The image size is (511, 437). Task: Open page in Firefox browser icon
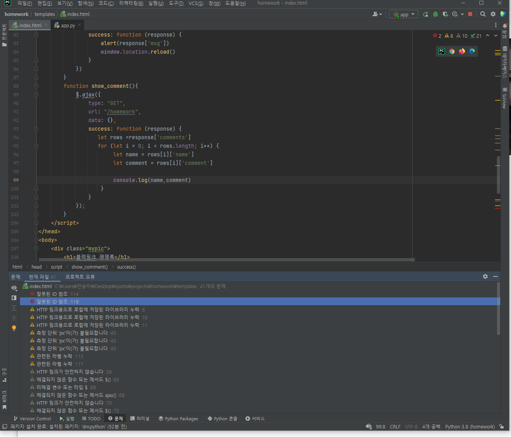point(462,51)
